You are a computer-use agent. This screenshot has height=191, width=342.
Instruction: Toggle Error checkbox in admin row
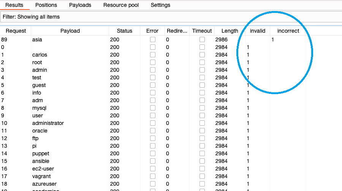(x=153, y=70)
